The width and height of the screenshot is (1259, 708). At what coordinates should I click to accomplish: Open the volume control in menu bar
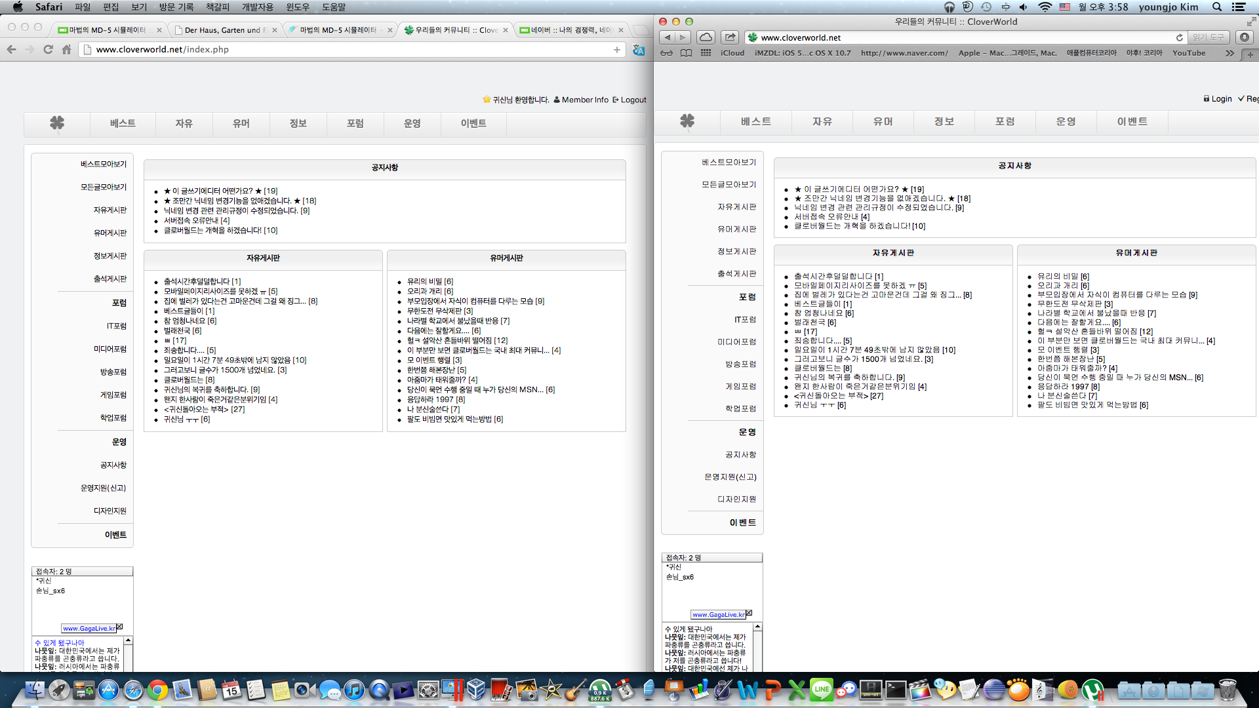[x=1023, y=7]
